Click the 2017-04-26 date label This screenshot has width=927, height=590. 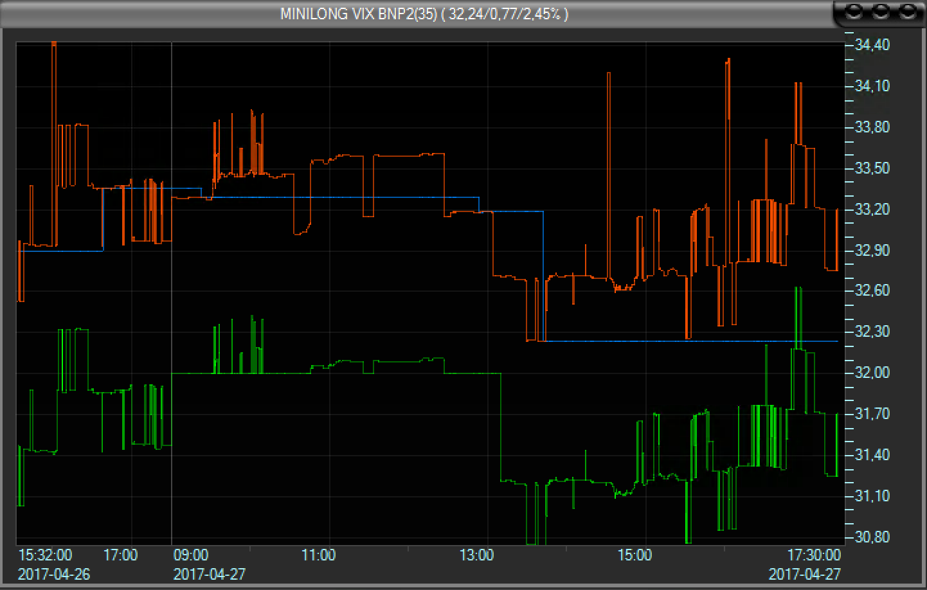pos(54,574)
